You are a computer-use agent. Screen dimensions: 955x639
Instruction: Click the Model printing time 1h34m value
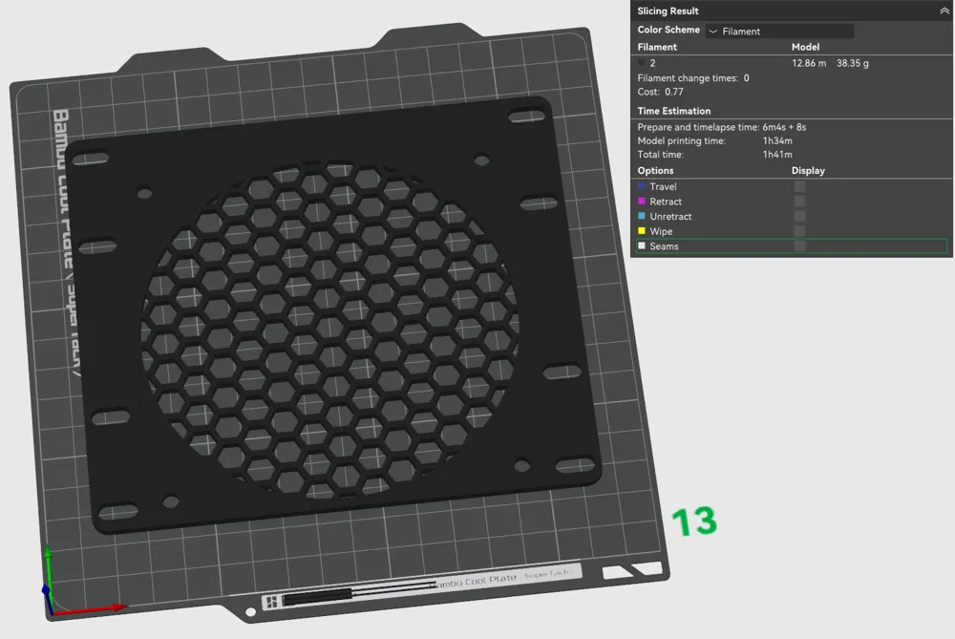coord(777,140)
